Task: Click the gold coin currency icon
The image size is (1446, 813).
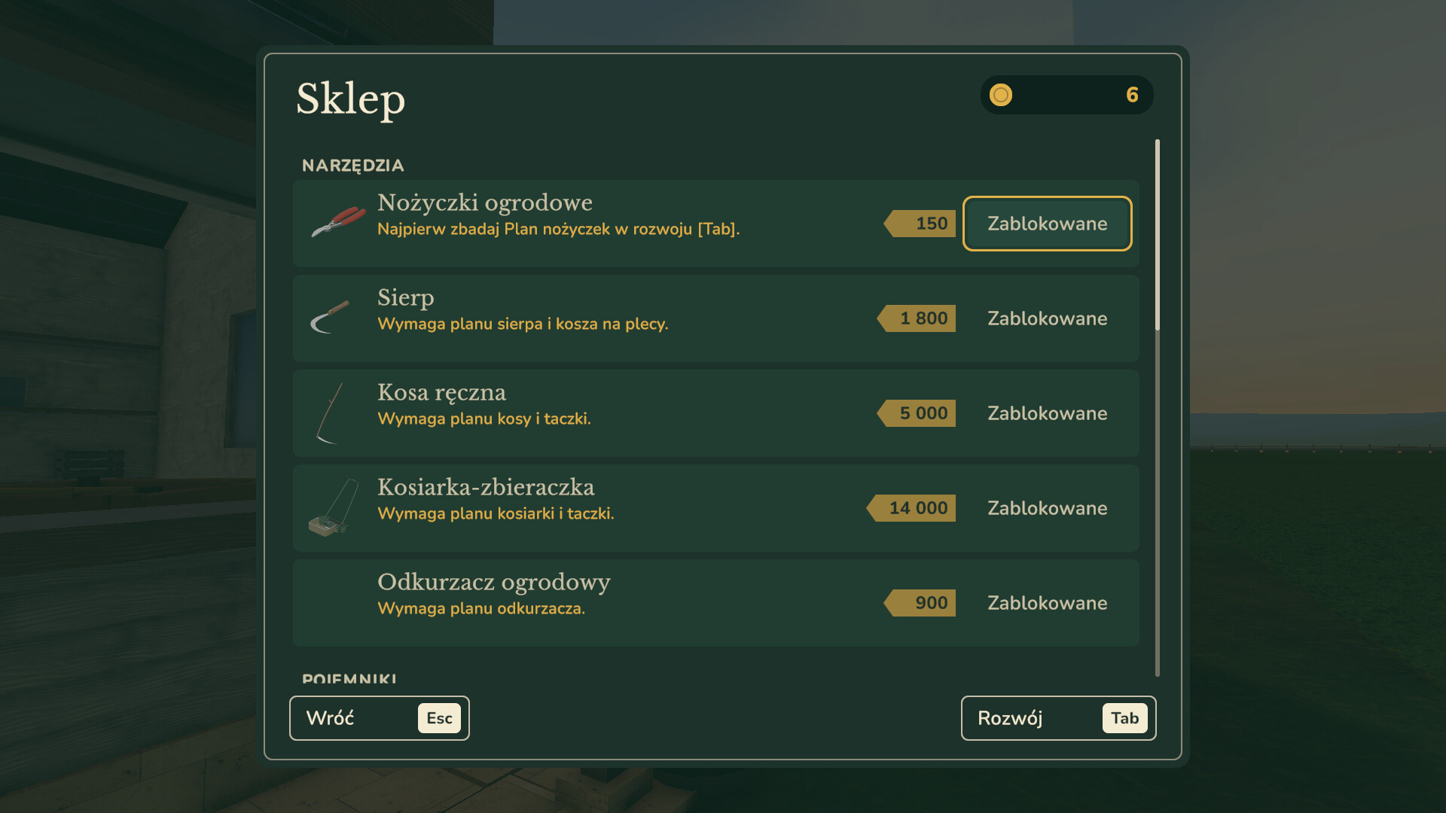Action: [1001, 95]
